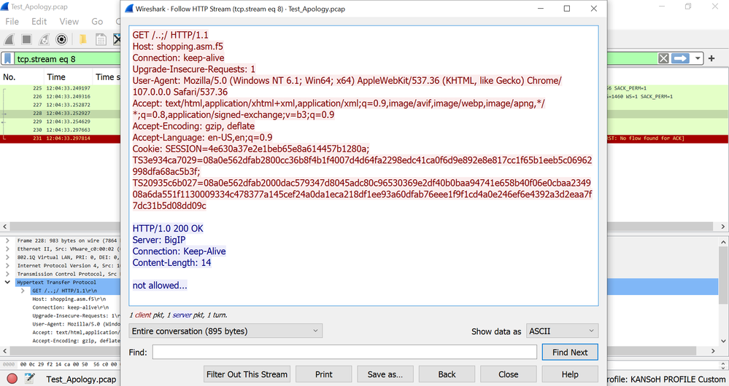Viewport: 729px width, 386px height.
Task: Select packet row number 226
Action: (x=61, y=96)
